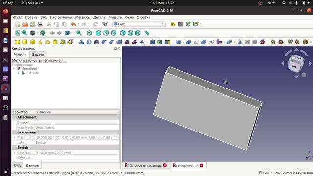Viewport: 313px width, 176px height.
Task: Click the Chamfer tool icon
Action: (x=112, y=42)
